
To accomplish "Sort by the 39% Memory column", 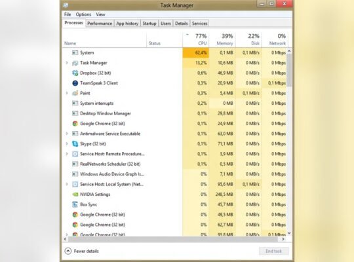I will (x=222, y=40).
